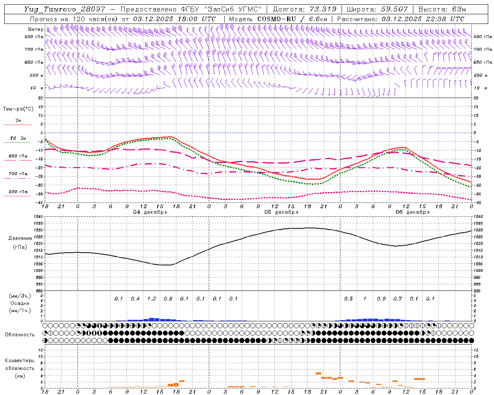Click the 500 м wind level label on left

coord(37,75)
